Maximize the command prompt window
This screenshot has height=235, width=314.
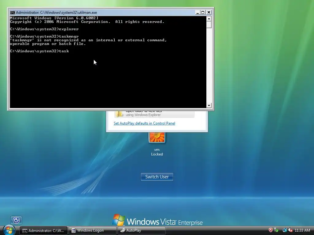(203, 12)
